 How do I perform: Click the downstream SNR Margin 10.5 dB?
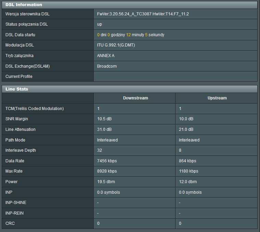(x=105, y=119)
